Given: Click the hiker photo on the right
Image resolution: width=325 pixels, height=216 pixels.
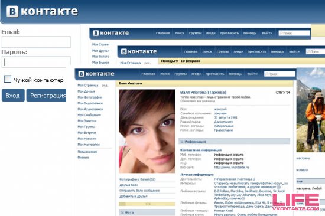Looking at the screenshot, I should (311, 110).
